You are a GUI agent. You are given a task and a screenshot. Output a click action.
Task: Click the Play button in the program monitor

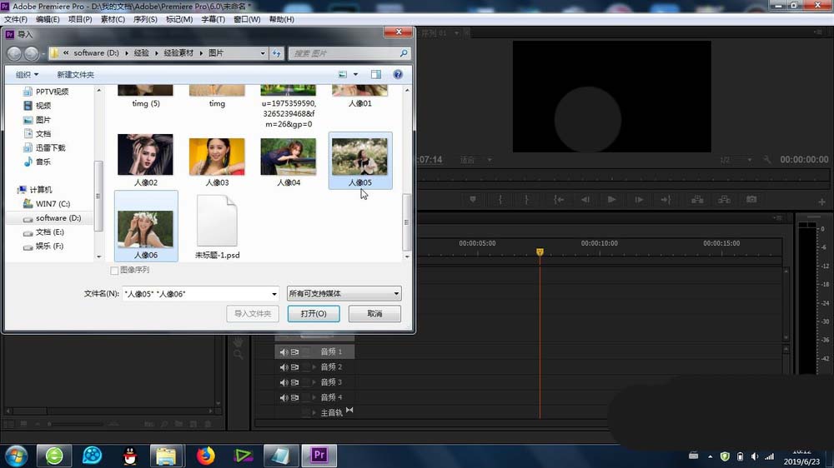[x=611, y=200]
